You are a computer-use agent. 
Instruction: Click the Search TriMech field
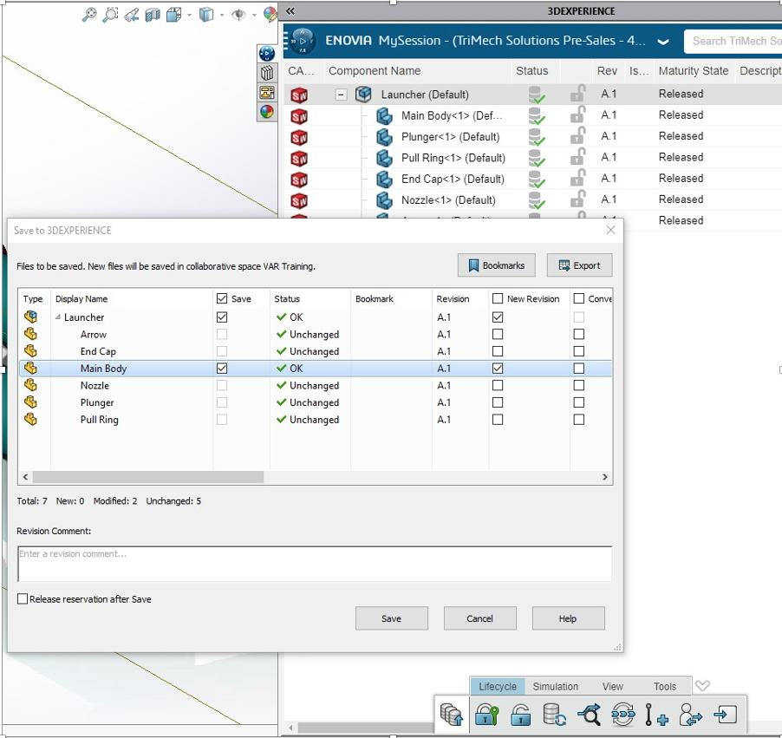click(733, 41)
